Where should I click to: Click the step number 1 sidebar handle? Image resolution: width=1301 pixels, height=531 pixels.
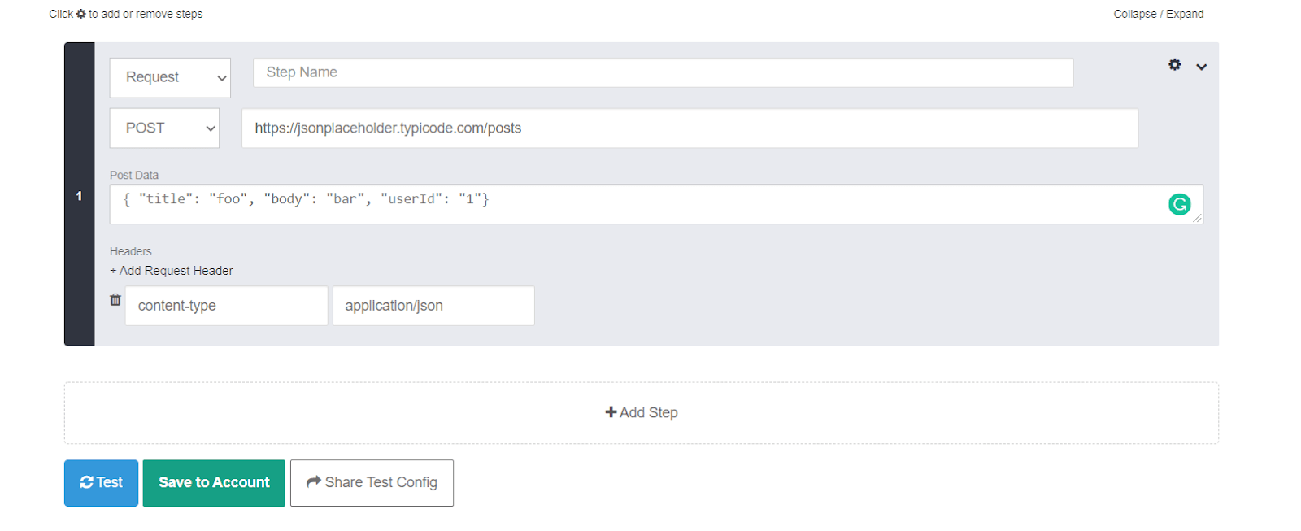tap(79, 194)
